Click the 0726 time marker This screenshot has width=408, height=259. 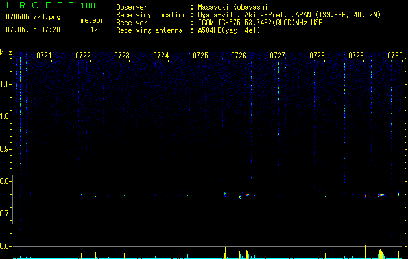239,56
